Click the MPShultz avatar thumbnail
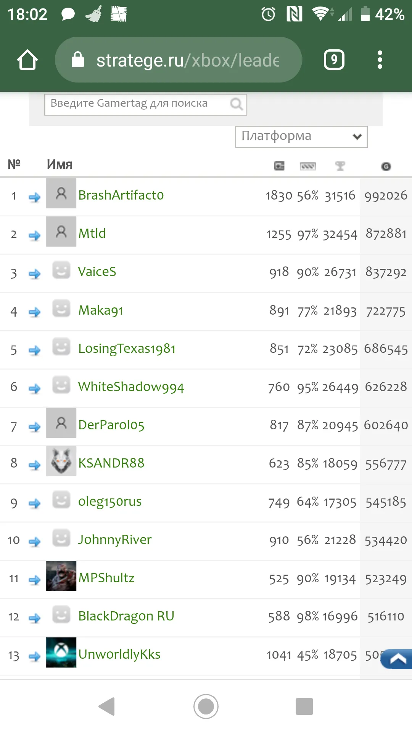The image size is (412, 734). point(61,576)
